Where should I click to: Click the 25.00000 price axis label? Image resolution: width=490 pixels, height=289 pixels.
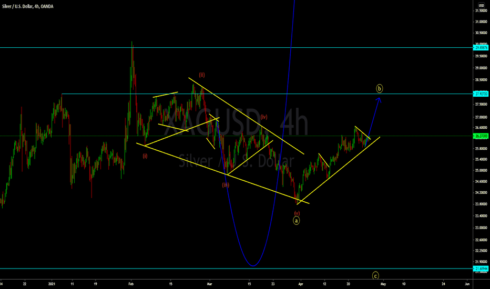[x=481, y=171]
